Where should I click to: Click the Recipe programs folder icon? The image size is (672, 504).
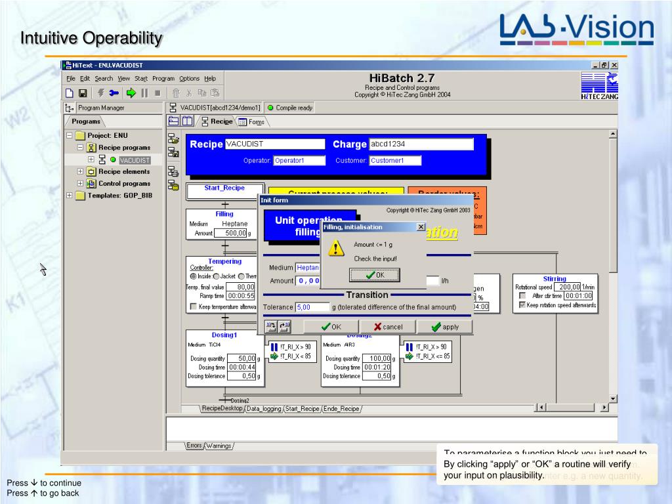[x=91, y=148]
